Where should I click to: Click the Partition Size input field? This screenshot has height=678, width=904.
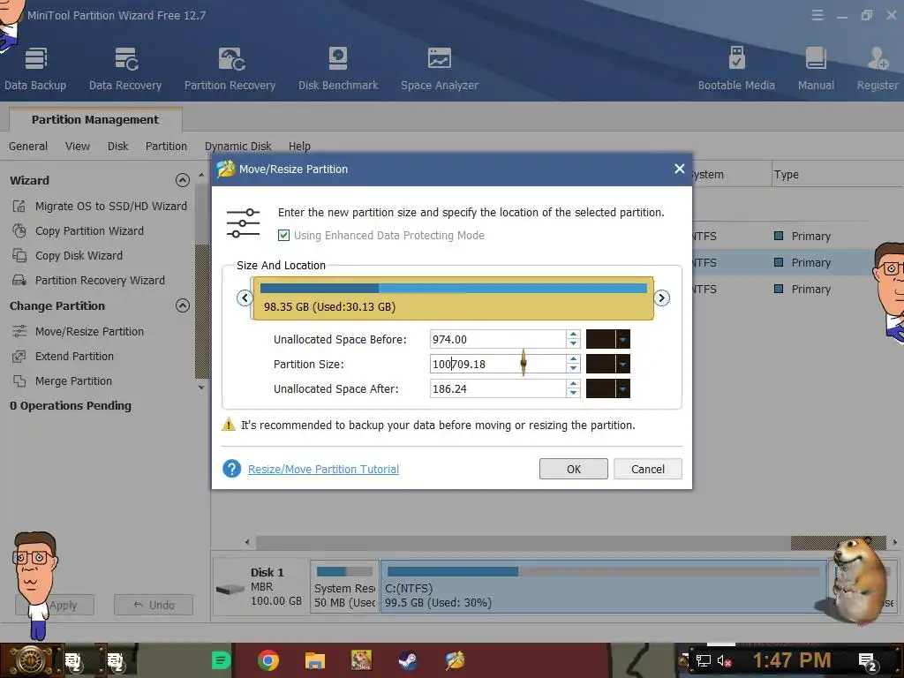click(498, 364)
